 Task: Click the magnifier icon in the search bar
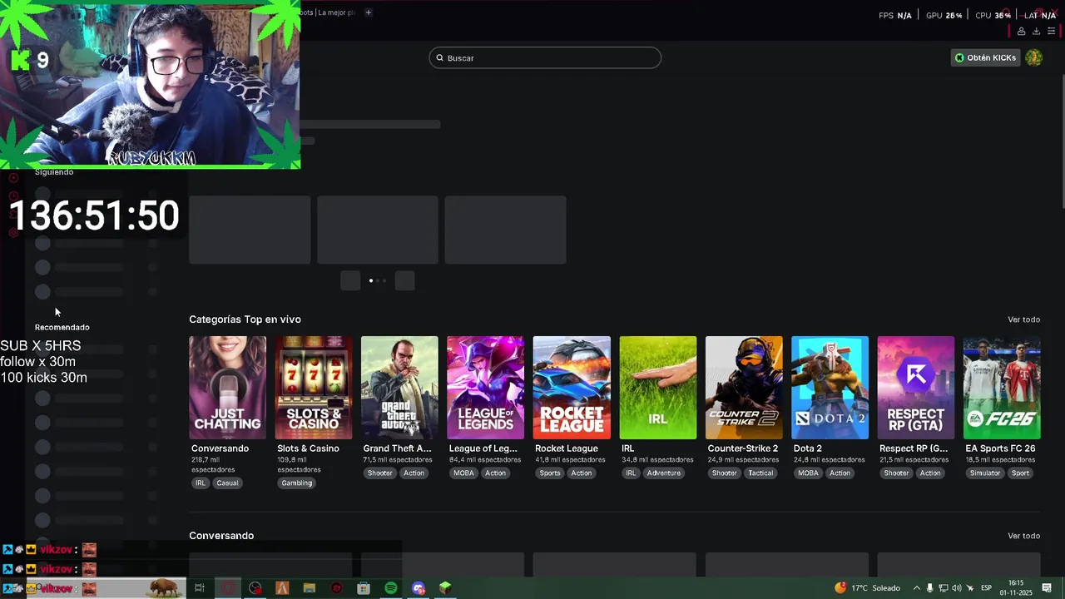440,58
